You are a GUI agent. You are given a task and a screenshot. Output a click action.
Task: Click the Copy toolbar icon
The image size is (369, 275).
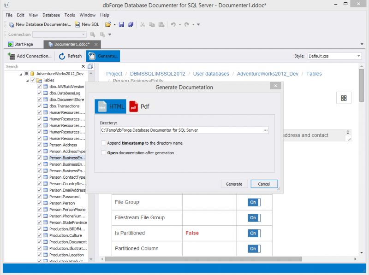(x=152, y=24)
